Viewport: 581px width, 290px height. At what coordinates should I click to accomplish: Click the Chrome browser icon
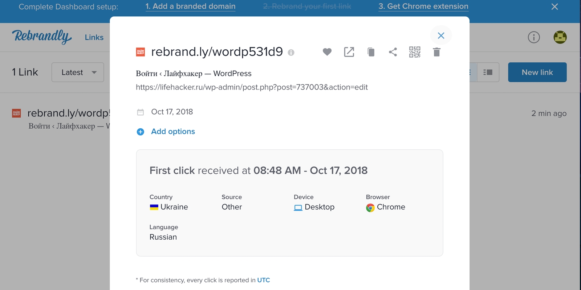pyautogui.click(x=370, y=207)
